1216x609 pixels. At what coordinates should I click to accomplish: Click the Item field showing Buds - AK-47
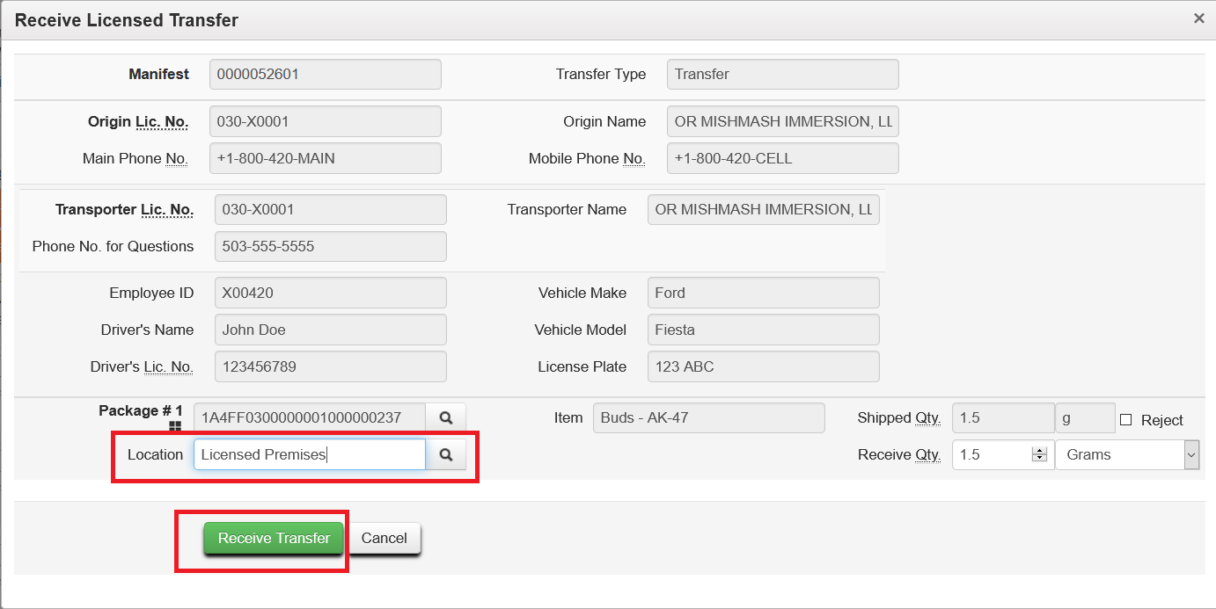click(709, 417)
